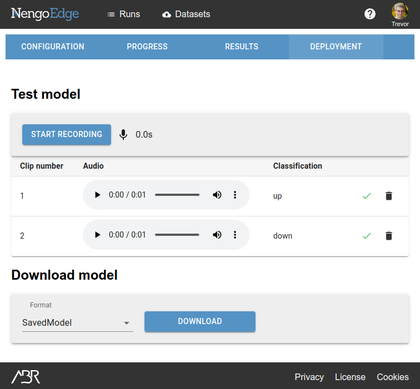Switch to the Progress tab
The height and width of the screenshot is (389, 420).
click(x=147, y=47)
